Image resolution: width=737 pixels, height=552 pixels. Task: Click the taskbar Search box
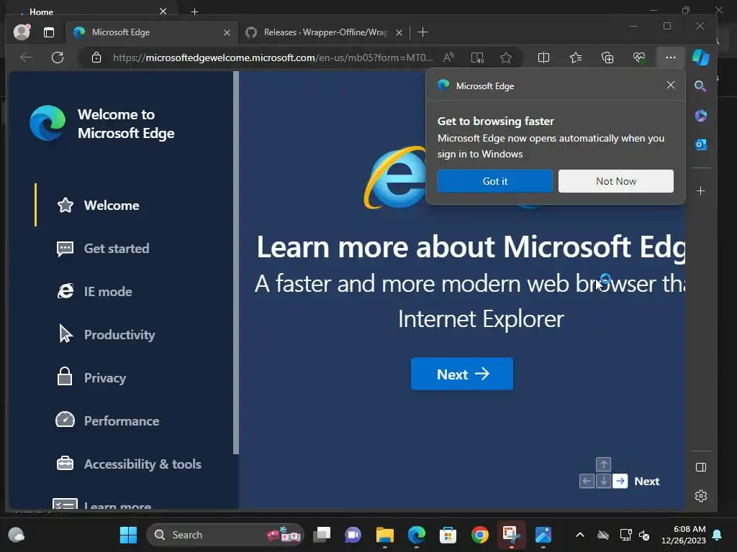click(225, 535)
